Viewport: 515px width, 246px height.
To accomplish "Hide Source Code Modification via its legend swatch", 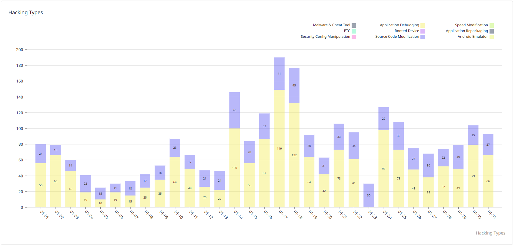I will (x=423, y=37).
